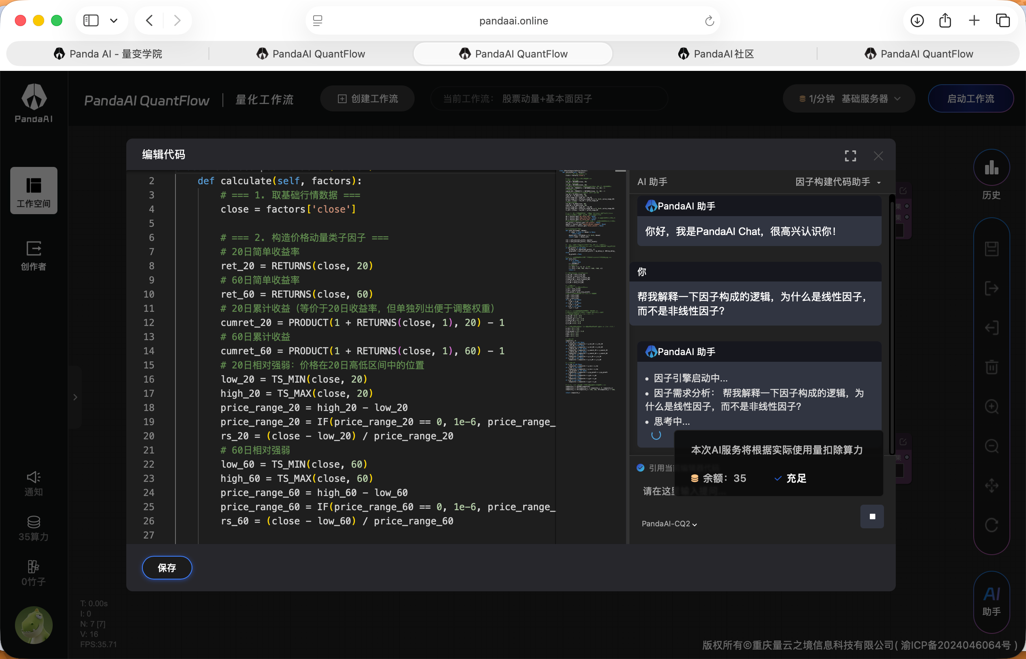
Task: Click the 保存 save button
Action: (167, 567)
